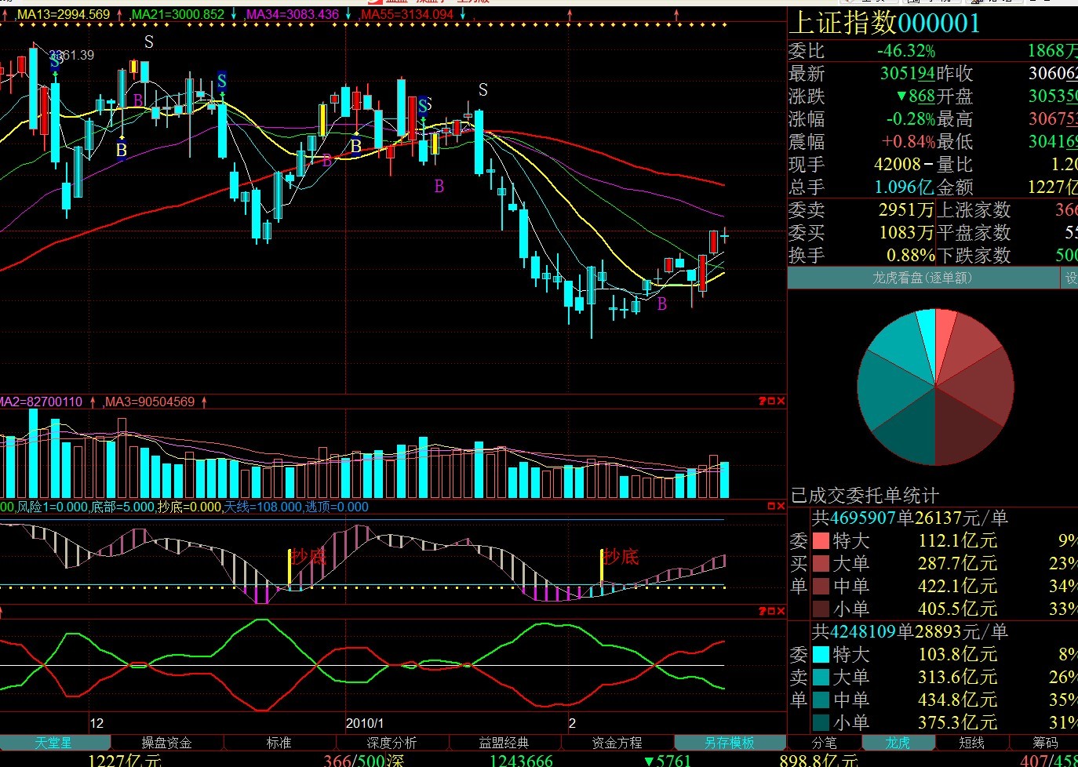Click the MA13=2994.569 indicator label

pyautogui.click(x=64, y=15)
